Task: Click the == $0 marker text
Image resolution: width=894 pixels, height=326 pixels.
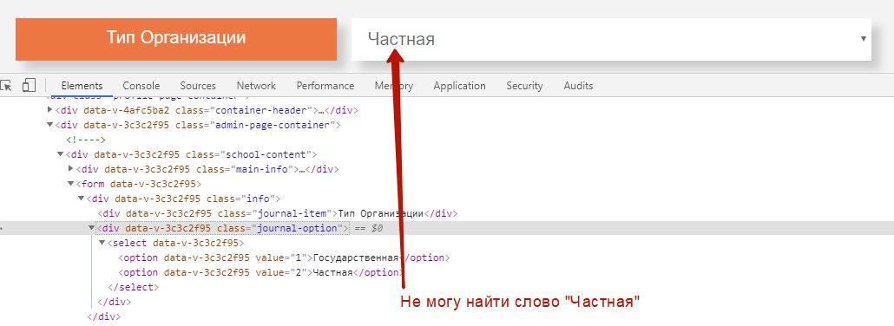Action: 368,228
